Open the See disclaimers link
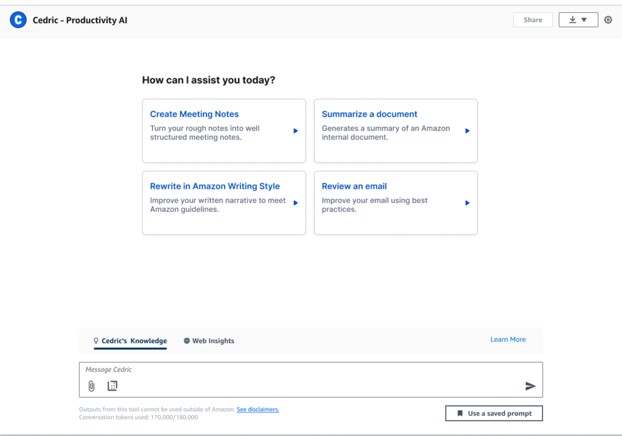The image size is (622, 436). [x=258, y=409]
